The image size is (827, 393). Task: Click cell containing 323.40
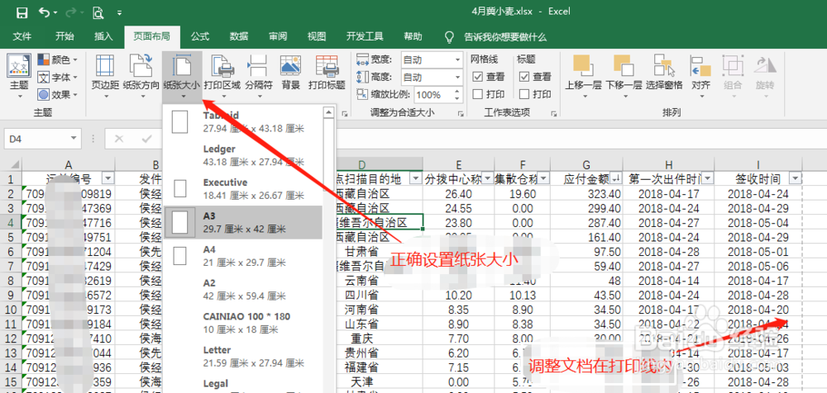586,194
